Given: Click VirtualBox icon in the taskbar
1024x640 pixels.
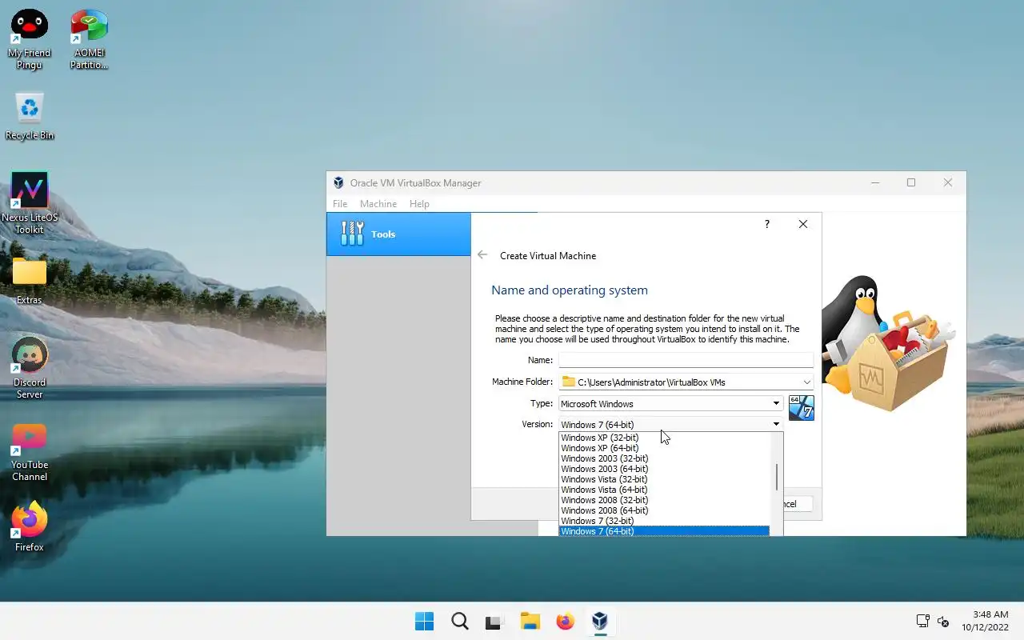Looking at the screenshot, I should coord(600,622).
